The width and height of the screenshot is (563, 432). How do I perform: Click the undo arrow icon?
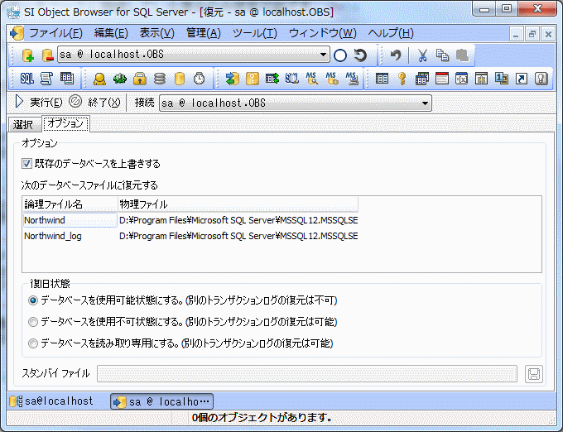[396, 55]
